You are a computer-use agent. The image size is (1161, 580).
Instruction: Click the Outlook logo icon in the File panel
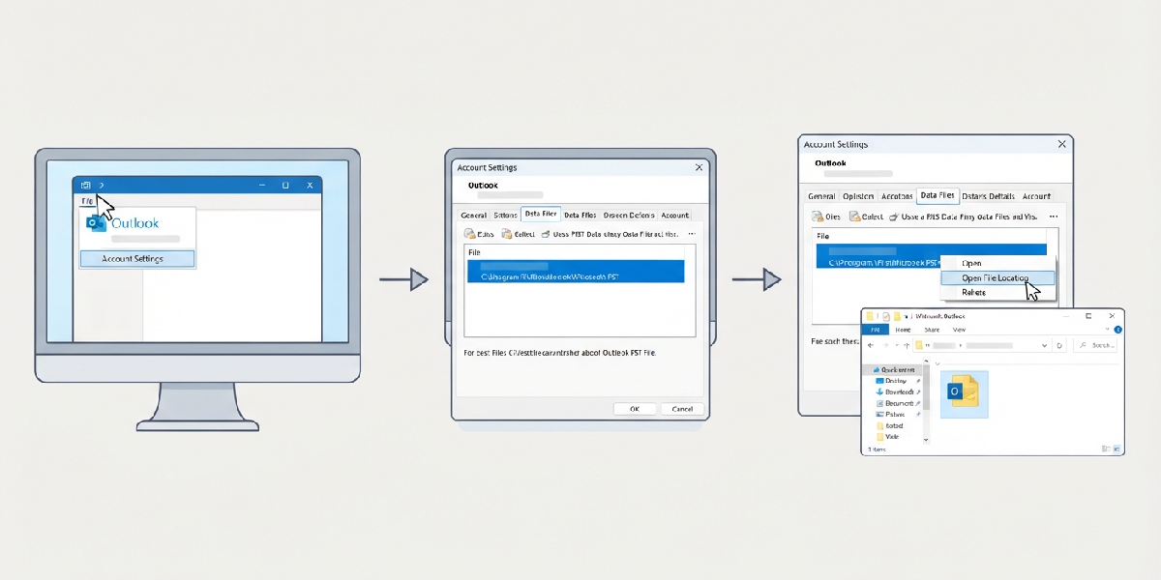click(97, 223)
